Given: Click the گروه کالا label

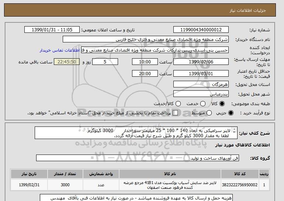Looking at the screenshot, I should (x=260, y=158).
